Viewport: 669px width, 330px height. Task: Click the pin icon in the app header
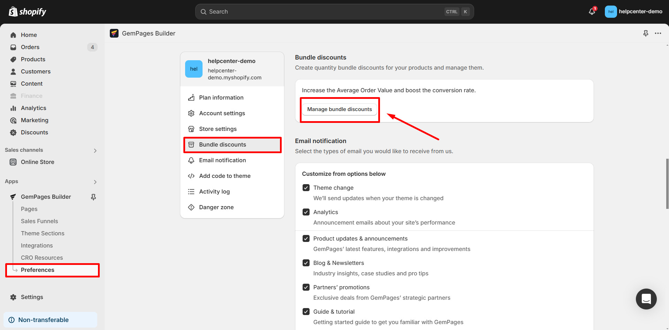646,33
